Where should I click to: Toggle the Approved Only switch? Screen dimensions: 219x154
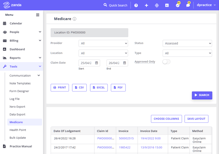click(x=166, y=62)
